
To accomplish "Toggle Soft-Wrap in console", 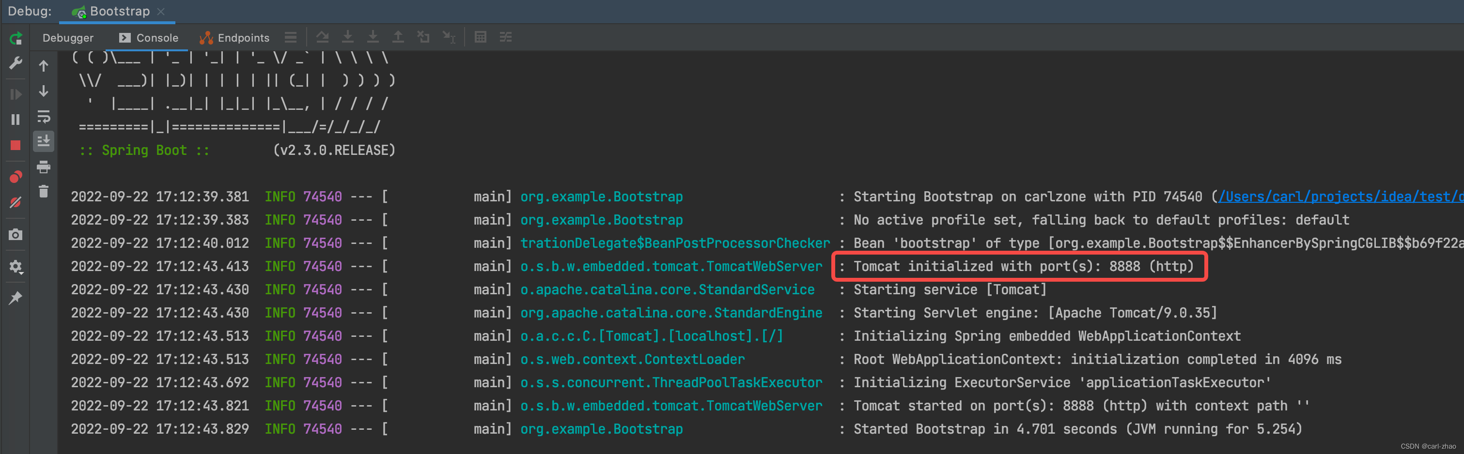I will pyautogui.click(x=44, y=116).
